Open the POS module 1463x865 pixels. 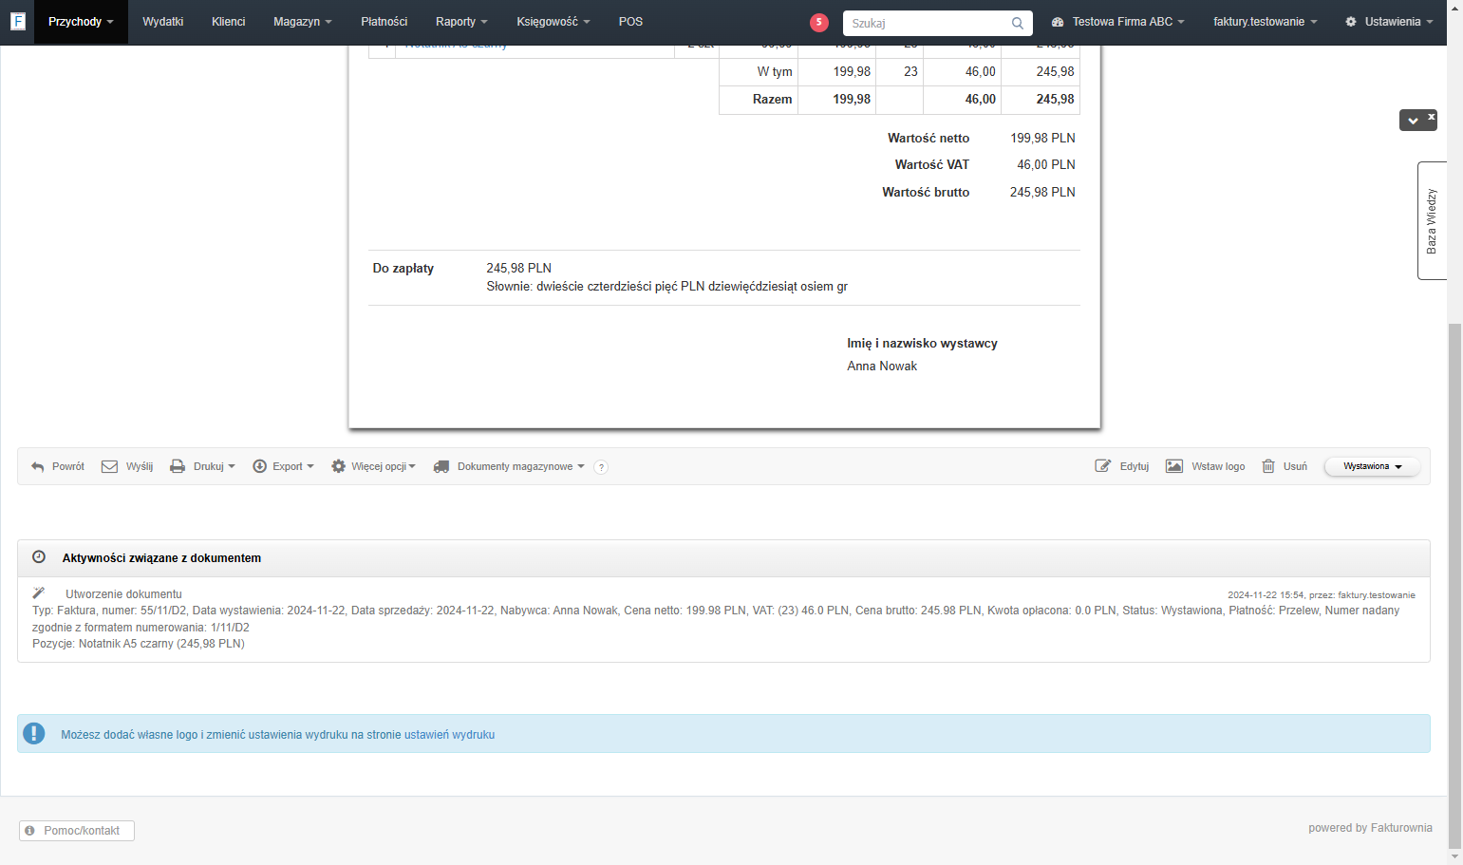pyautogui.click(x=630, y=22)
